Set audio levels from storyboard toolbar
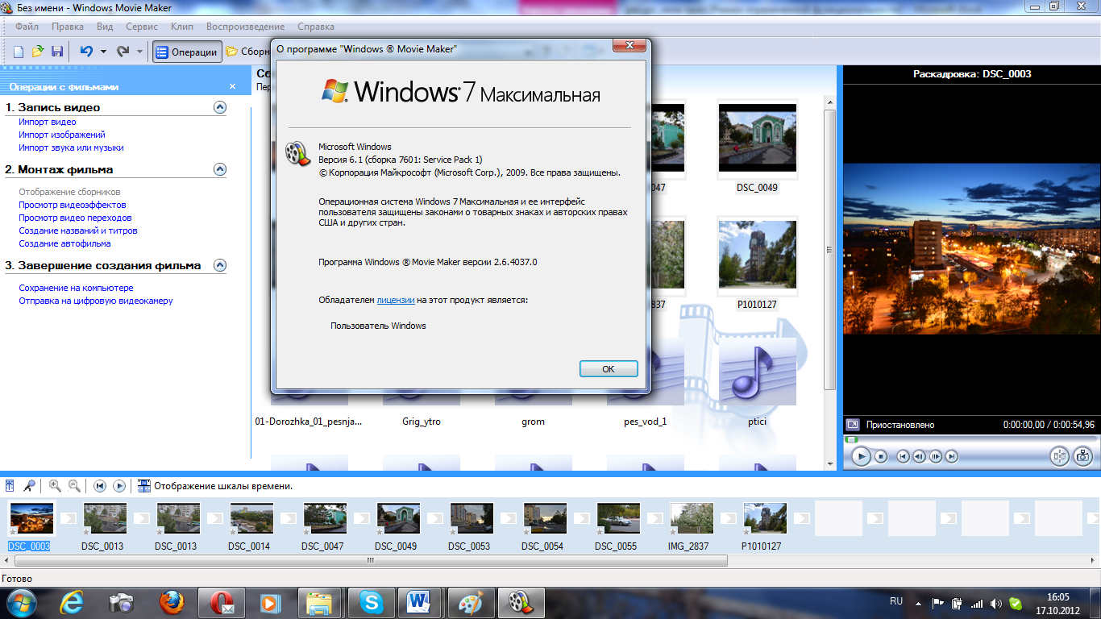Viewport: 1101px width, 619px height. click(10, 486)
